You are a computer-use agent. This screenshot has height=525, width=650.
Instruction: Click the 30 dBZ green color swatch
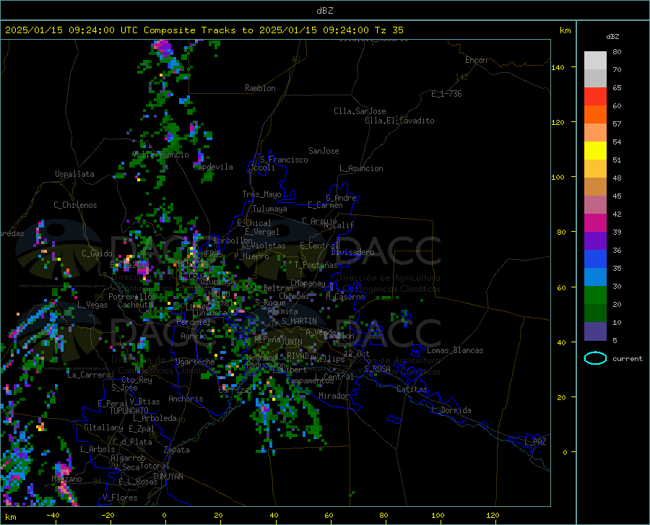click(595, 295)
